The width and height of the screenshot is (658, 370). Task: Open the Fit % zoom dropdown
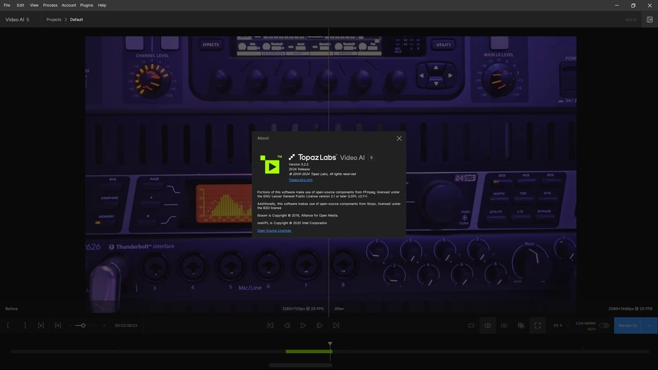(561, 326)
